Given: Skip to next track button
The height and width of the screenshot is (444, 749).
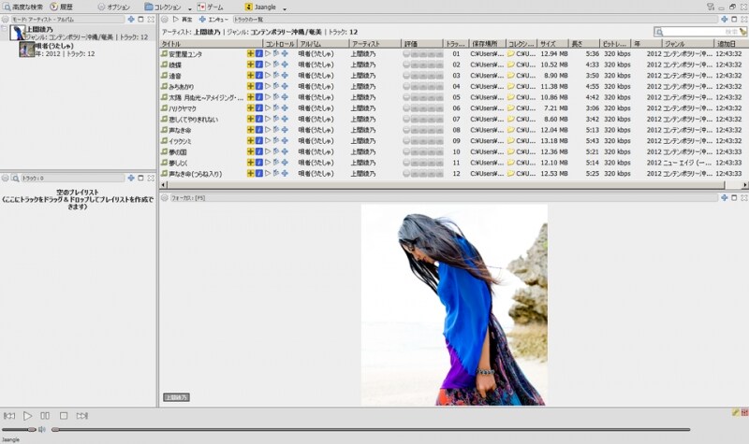Looking at the screenshot, I should (82, 415).
